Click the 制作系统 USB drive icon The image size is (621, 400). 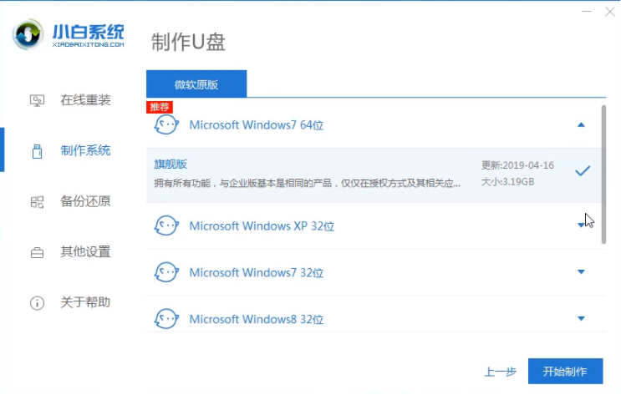tap(37, 151)
